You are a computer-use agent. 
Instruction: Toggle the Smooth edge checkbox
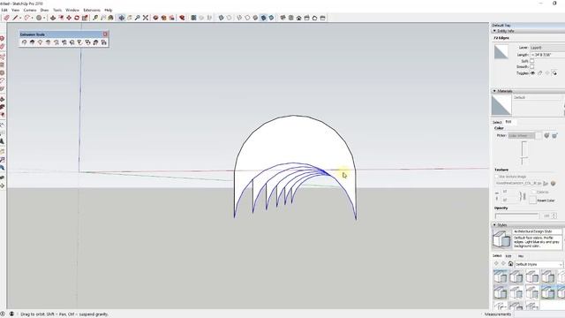pyautogui.click(x=531, y=67)
